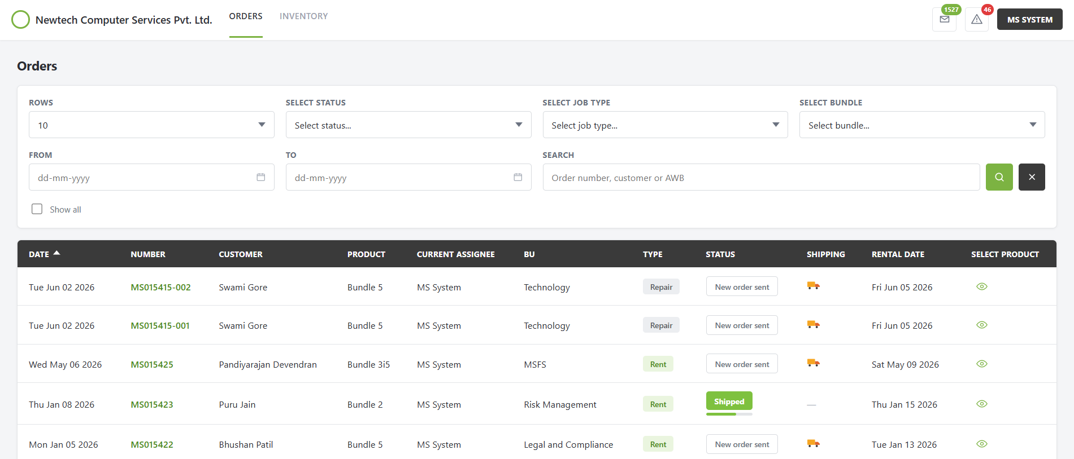View product eye icon for MS015425
Image resolution: width=1074 pixels, height=459 pixels.
click(x=982, y=364)
